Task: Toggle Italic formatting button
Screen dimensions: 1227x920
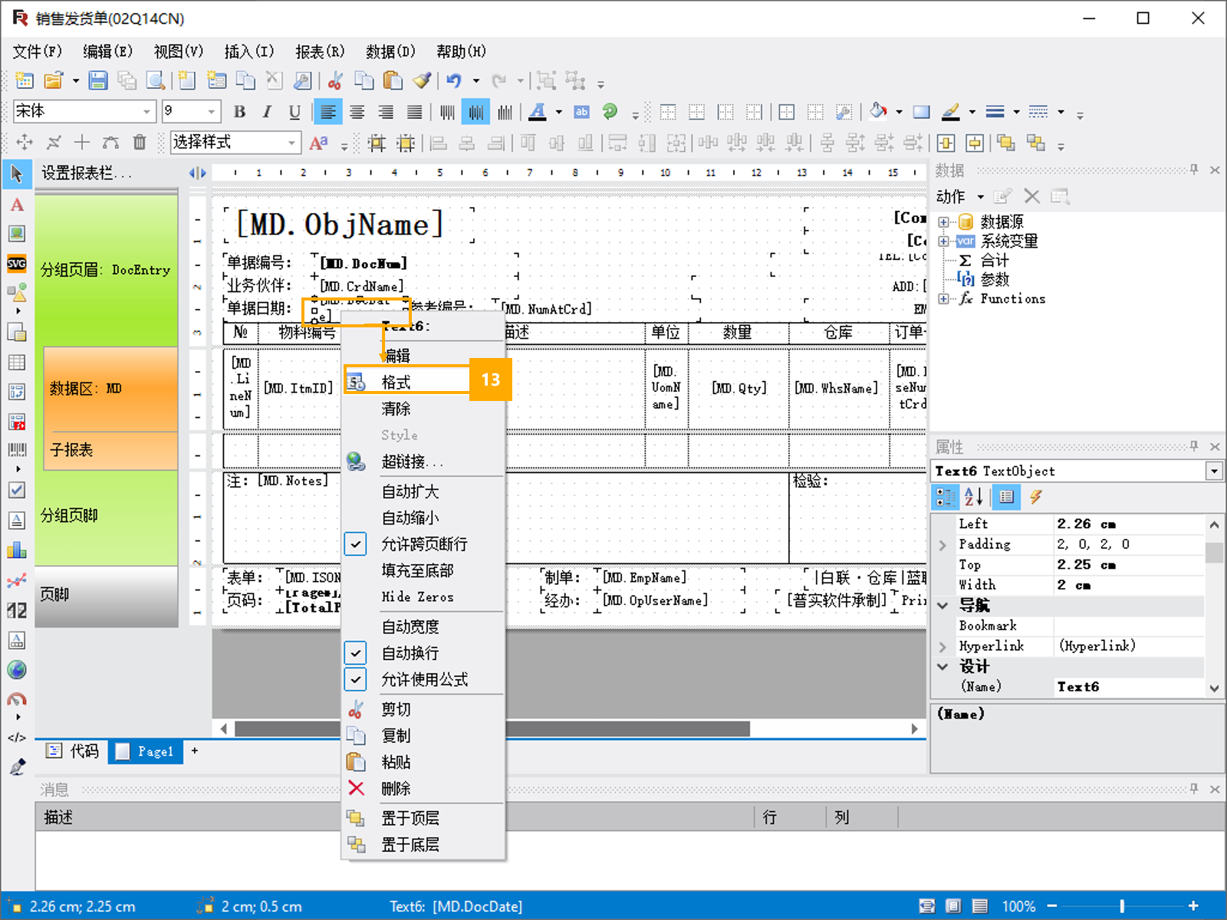Action: 267,112
